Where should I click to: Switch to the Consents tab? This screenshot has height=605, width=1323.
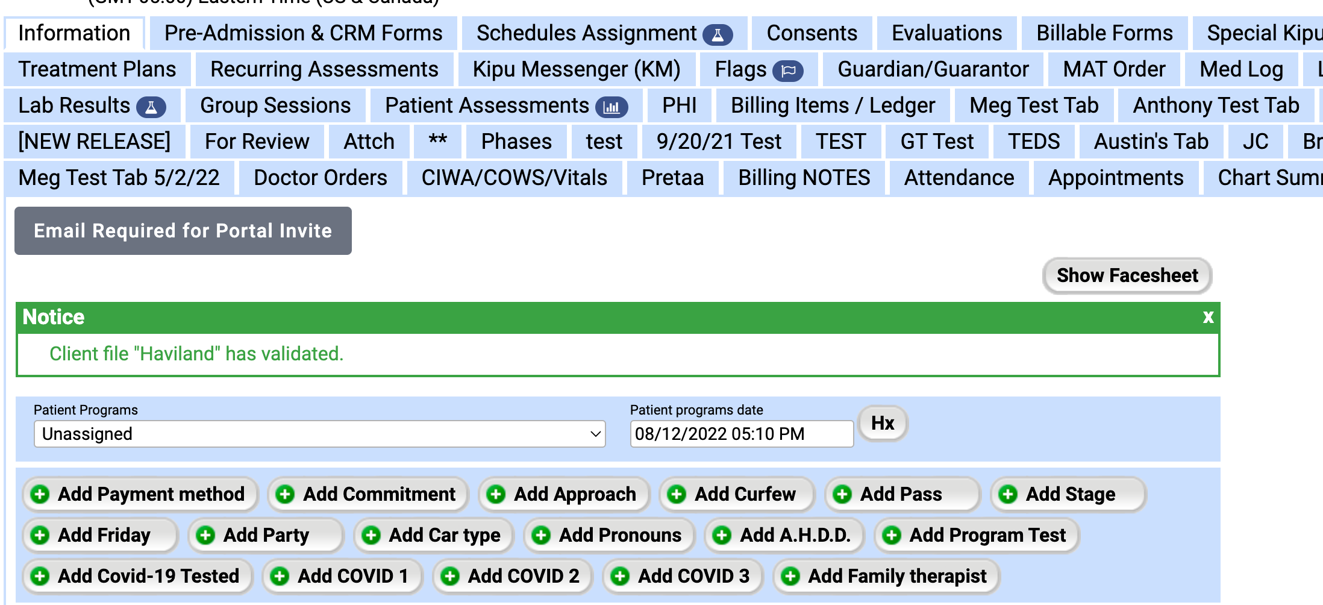point(811,34)
